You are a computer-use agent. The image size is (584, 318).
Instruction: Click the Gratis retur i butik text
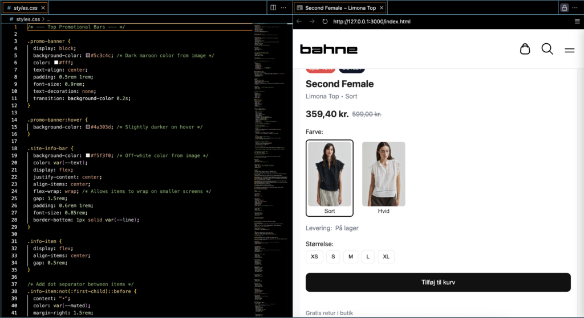coord(329,313)
